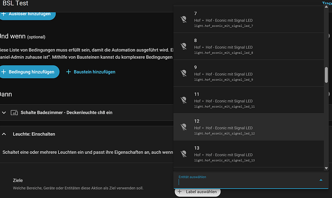Click Schalte Badezimmer - Deckenleuchte ch8 ein text
This screenshot has width=332, height=198.
66,112
